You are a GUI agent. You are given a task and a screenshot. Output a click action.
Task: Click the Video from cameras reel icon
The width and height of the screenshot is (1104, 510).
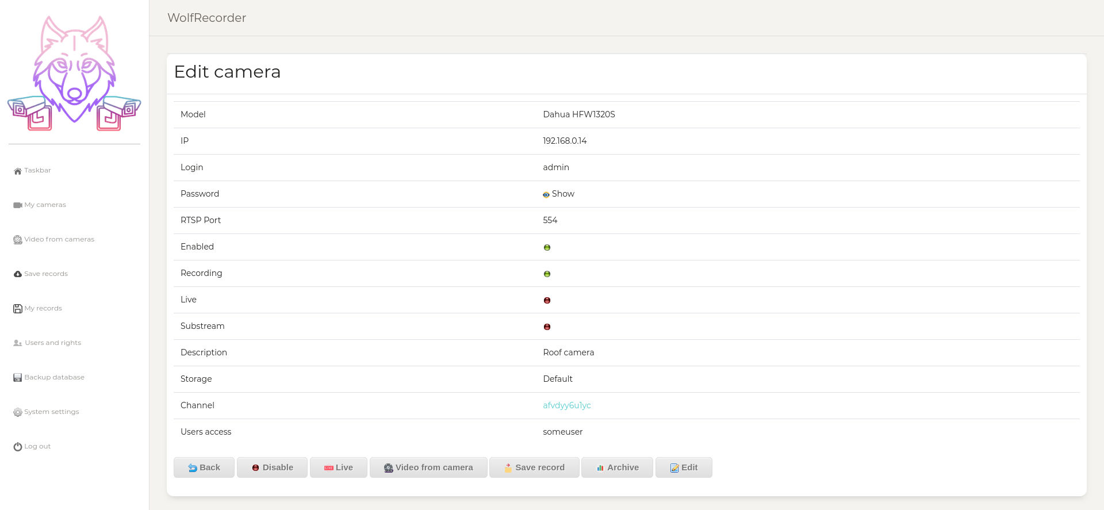18,240
